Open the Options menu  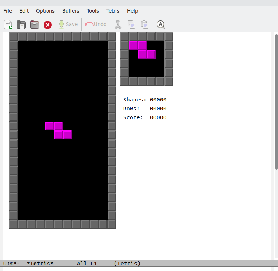click(x=45, y=11)
